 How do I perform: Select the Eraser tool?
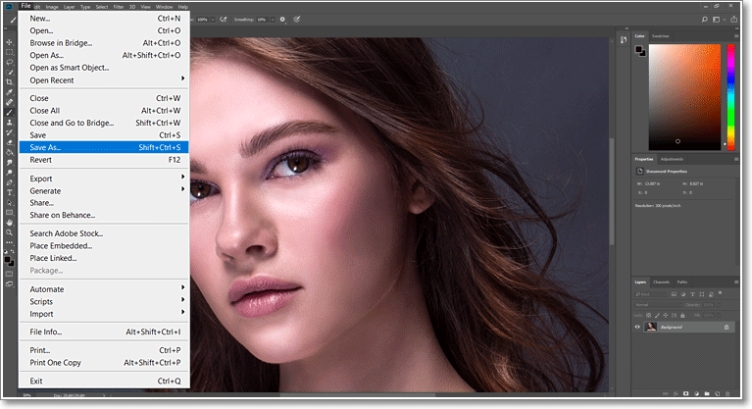(x=9, y=142)
